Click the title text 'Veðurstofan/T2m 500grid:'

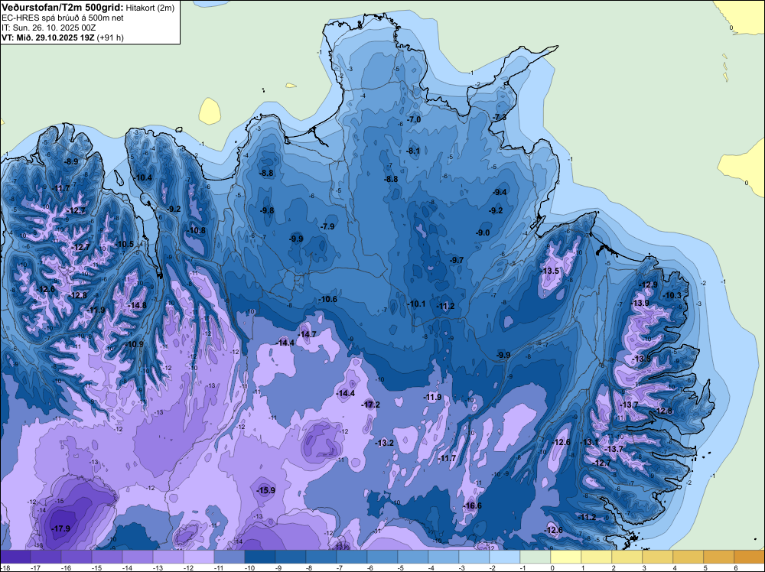click(63, 8)
